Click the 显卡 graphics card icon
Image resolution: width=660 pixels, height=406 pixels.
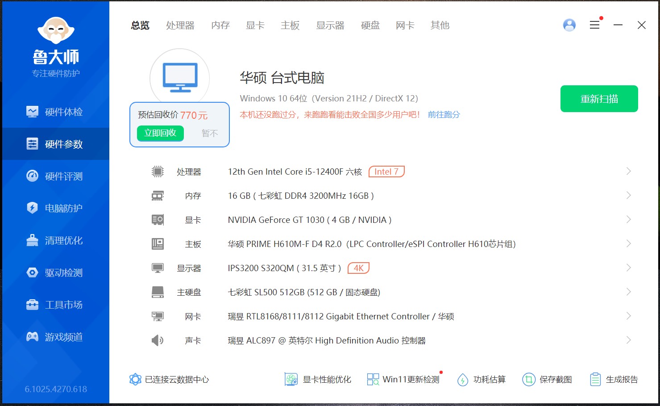click(x=158, y=220)
